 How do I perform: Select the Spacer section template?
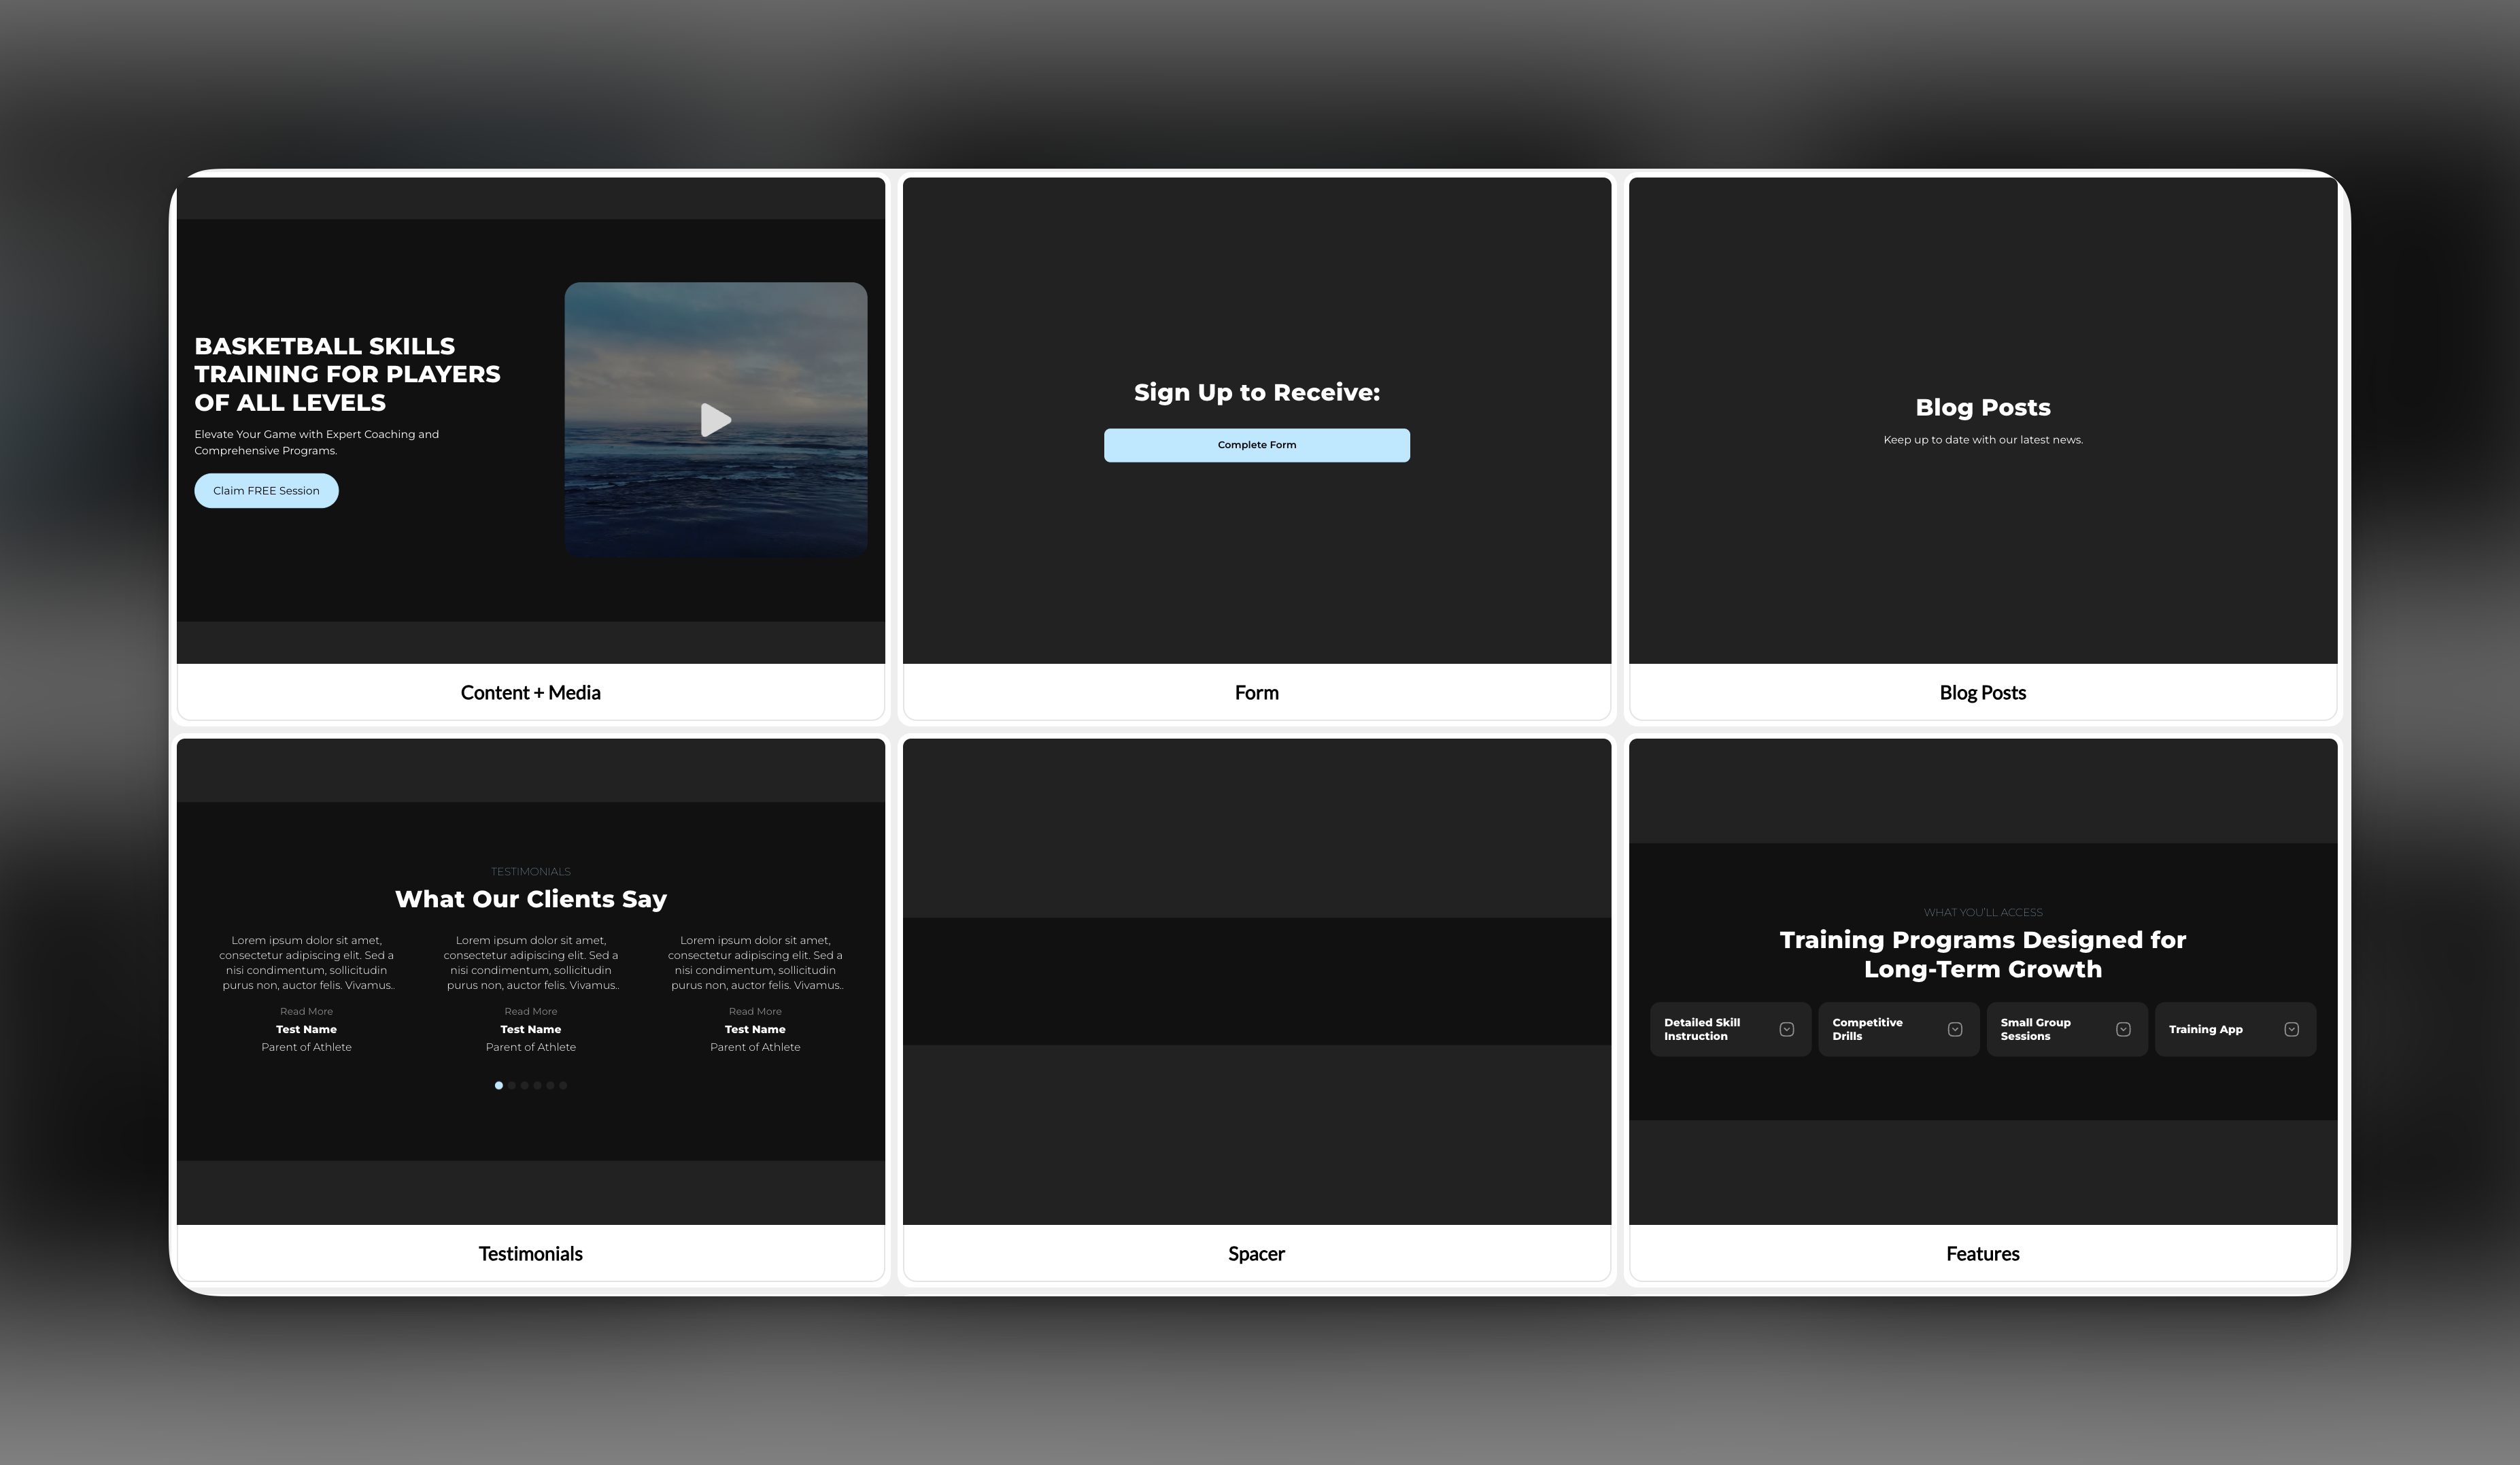pos(1256,1253)
